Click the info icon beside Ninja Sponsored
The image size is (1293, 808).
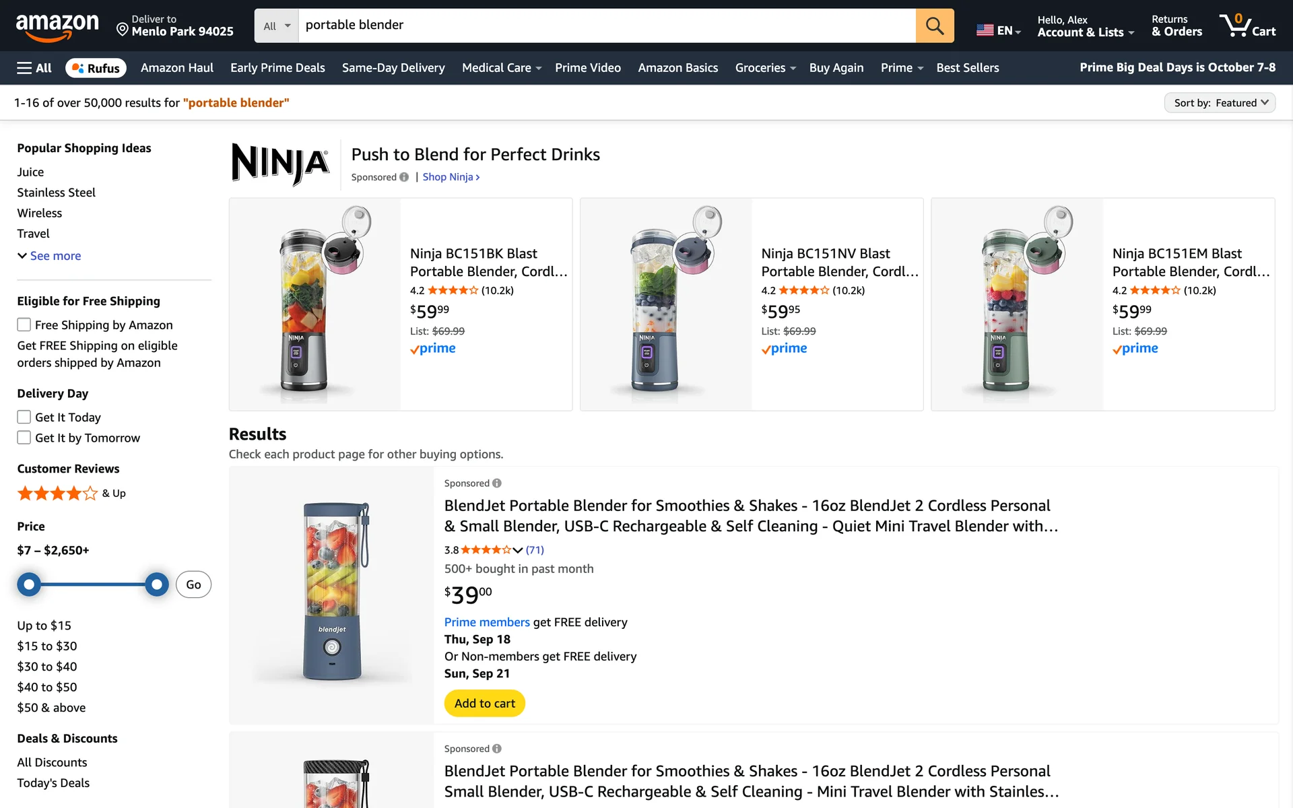point(404,177)
